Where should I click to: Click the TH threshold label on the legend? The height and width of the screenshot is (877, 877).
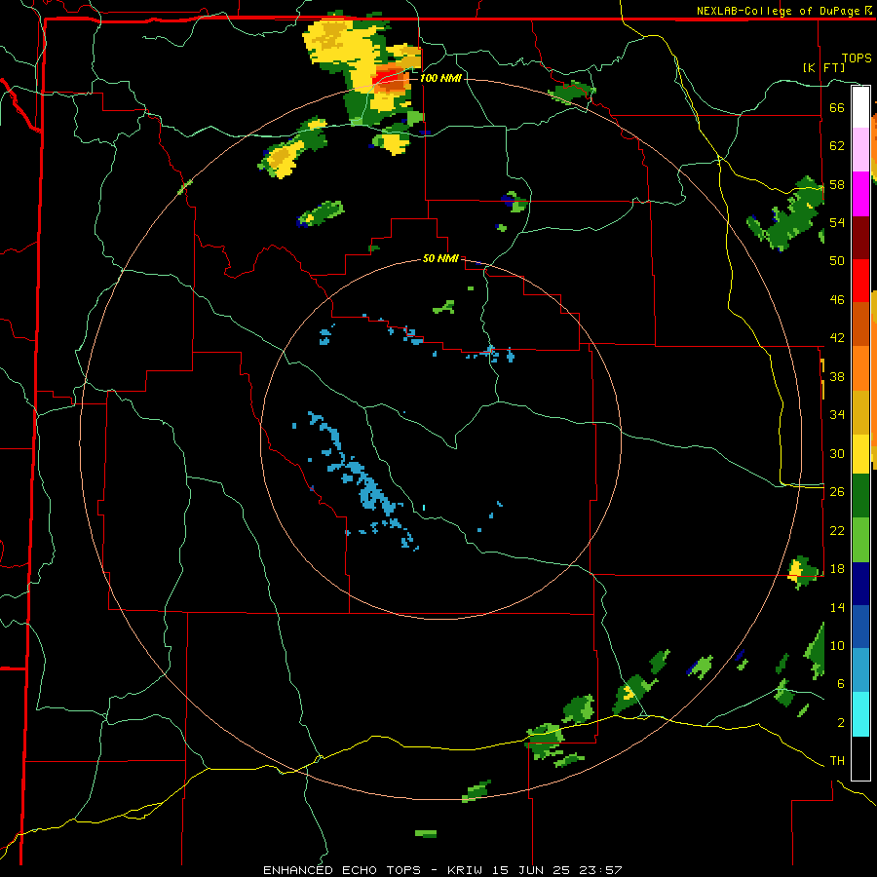click(x=837, y=761)
